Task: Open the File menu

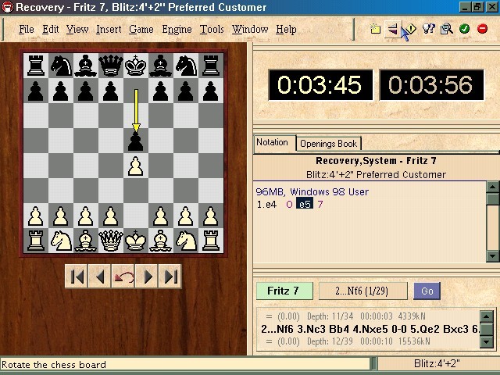Action: (x=26, y=30)
